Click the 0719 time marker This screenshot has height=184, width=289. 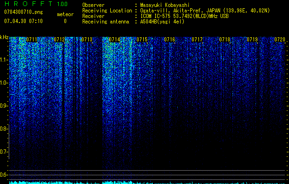(252, 40)
